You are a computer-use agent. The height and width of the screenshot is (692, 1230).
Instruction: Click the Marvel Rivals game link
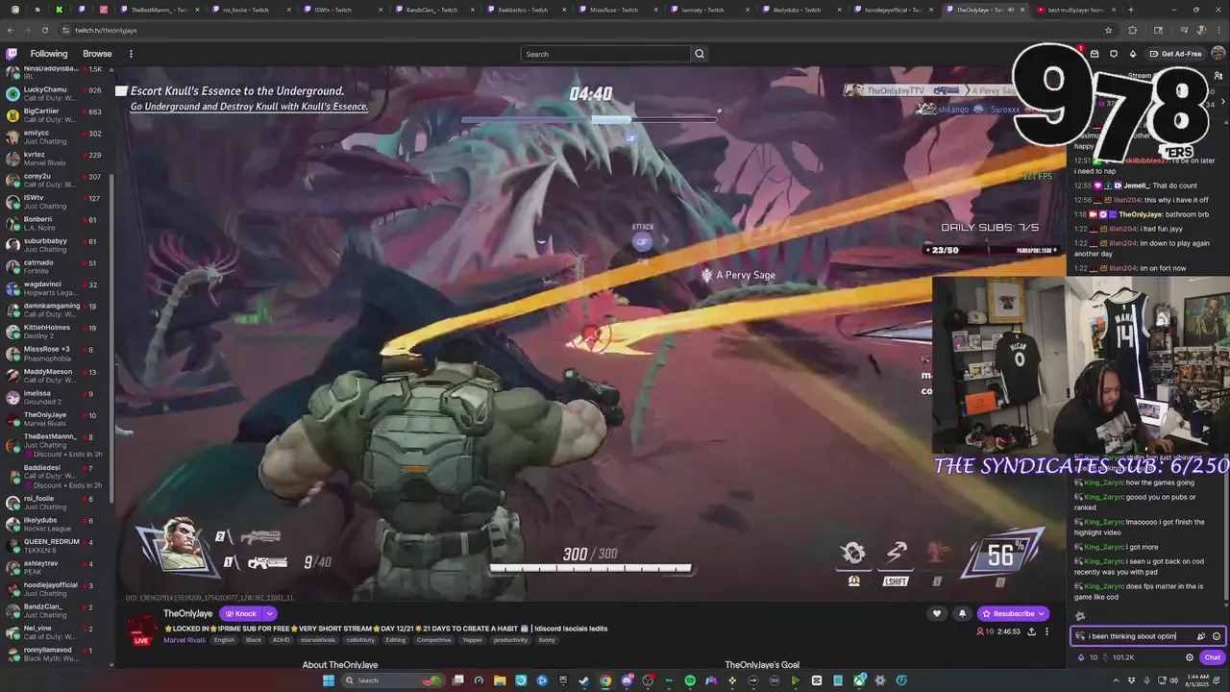(x=184, y=640)
